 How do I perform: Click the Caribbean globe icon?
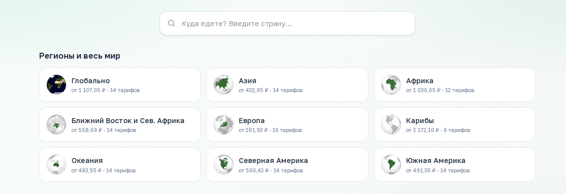391,125
